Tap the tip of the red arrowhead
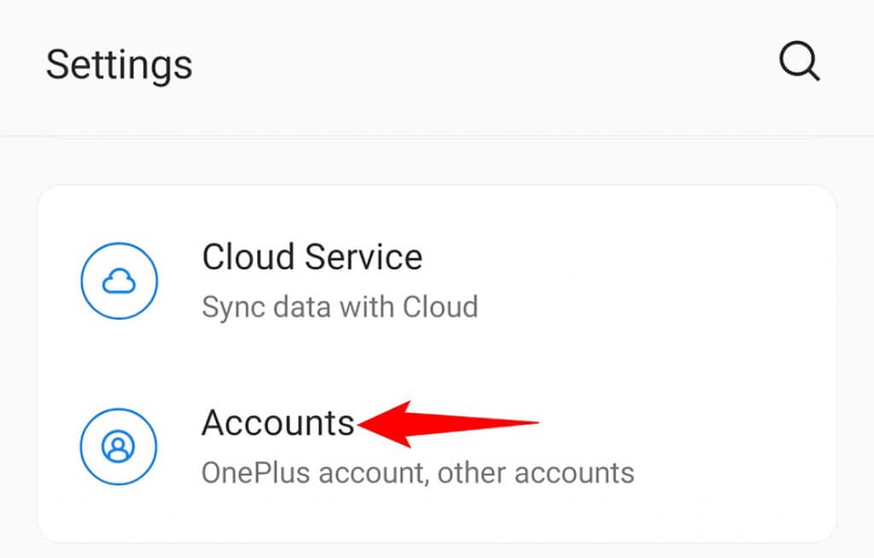 tap(362, 424)
